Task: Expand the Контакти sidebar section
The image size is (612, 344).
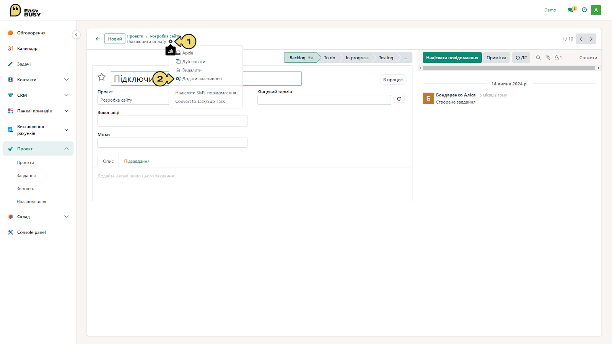Action: coord(67,80)
